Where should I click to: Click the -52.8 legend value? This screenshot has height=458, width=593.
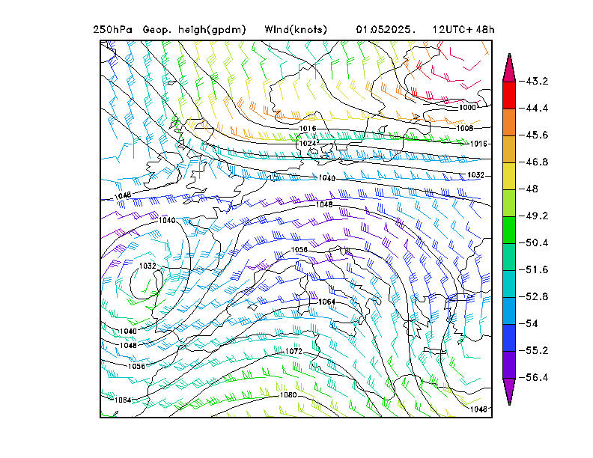(534, 296)
